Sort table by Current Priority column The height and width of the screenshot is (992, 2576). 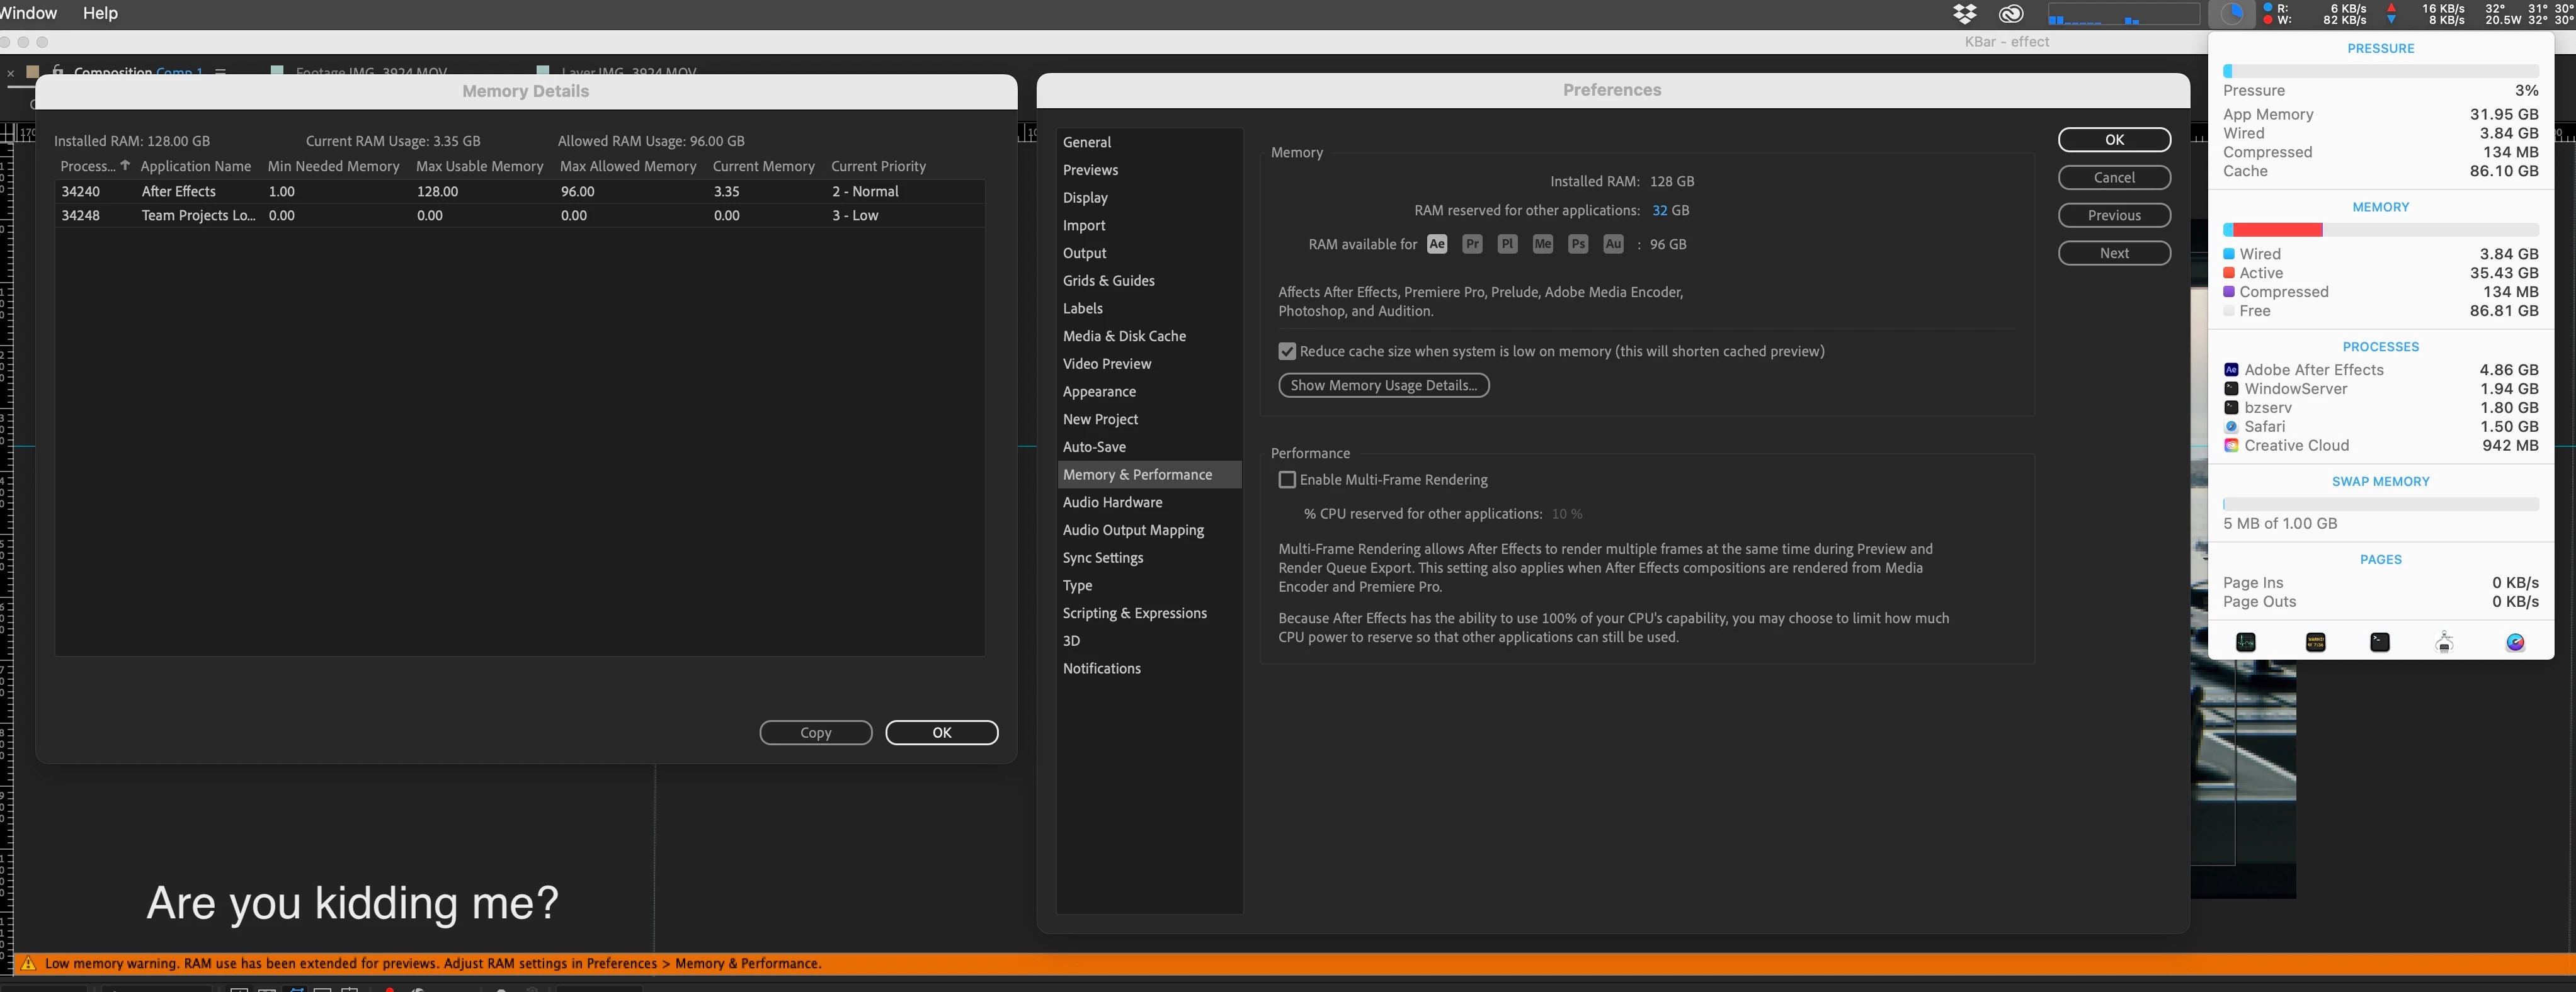[x=878, y=167]
